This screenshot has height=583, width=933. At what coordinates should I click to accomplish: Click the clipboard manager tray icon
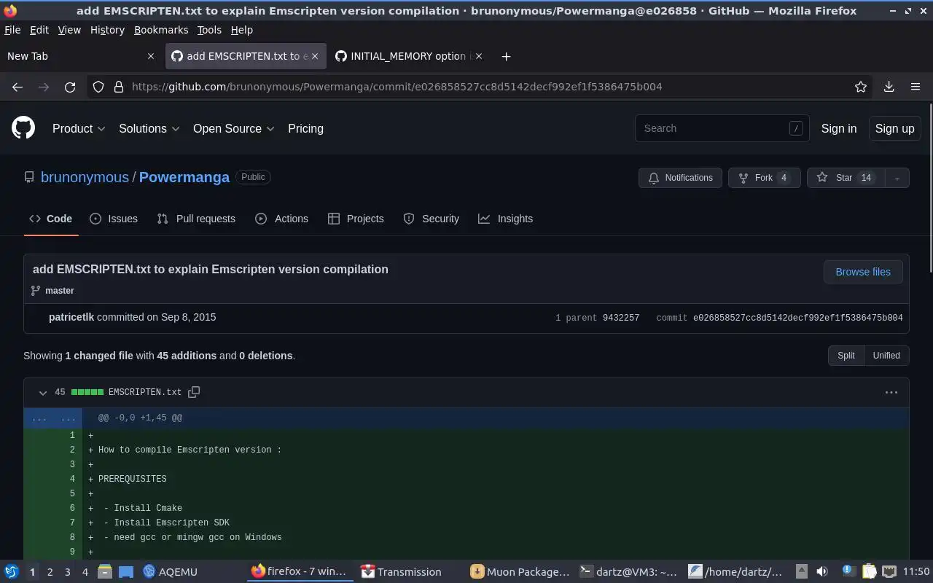[869, 572]
